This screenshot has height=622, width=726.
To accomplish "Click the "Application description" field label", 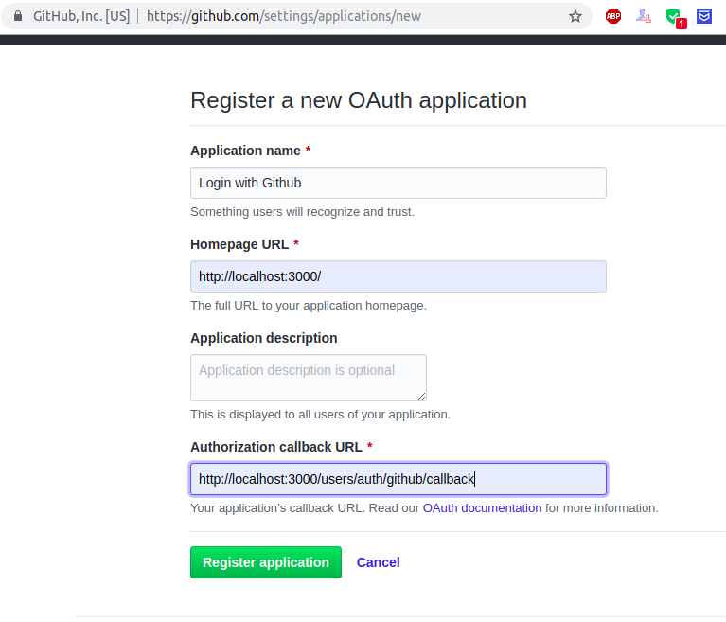I will point(263,338).
